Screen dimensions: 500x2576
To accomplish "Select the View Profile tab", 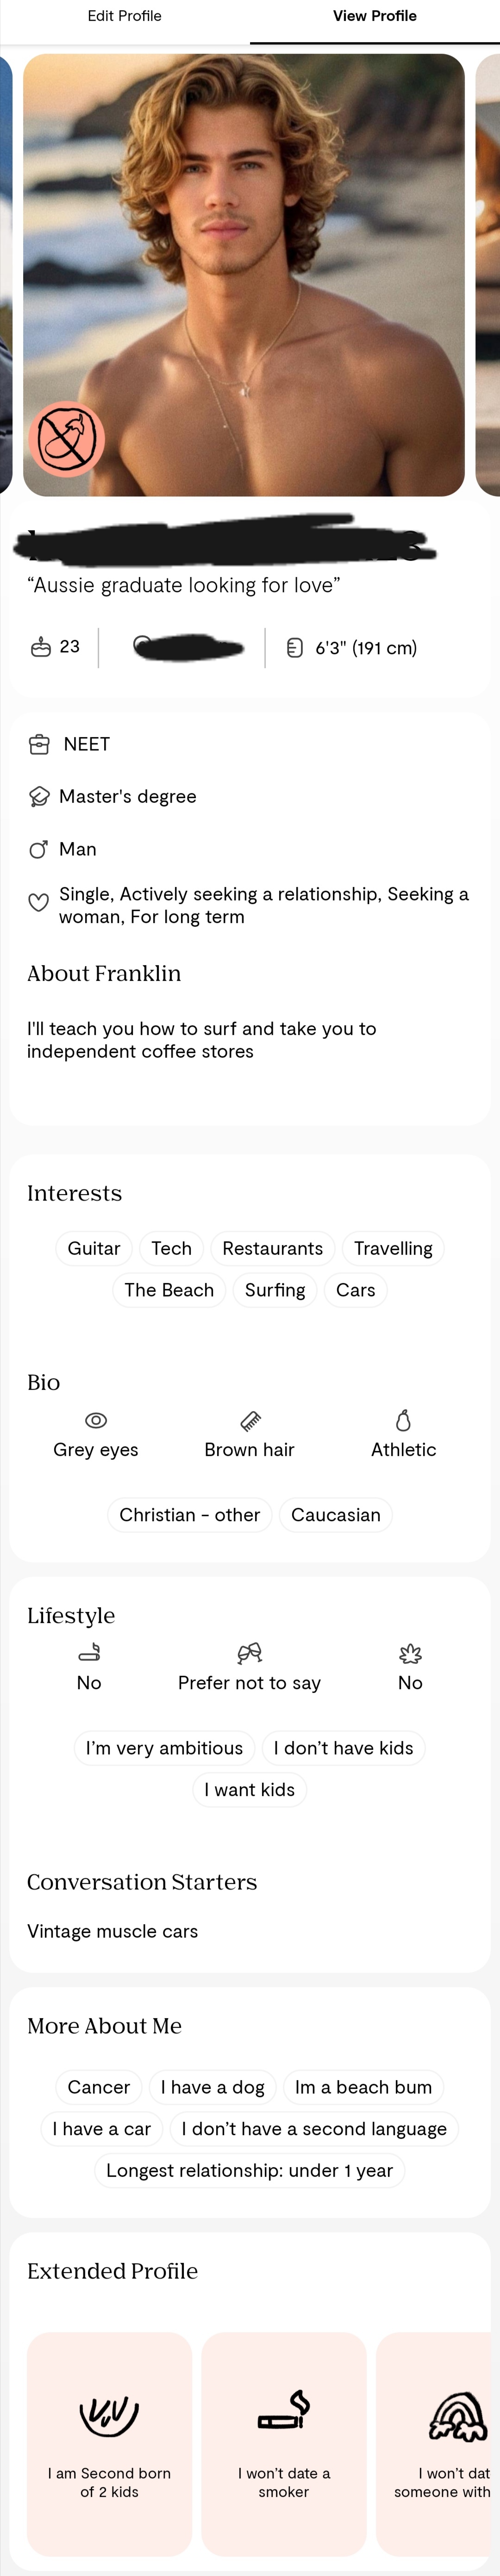I will coord(375,16).
